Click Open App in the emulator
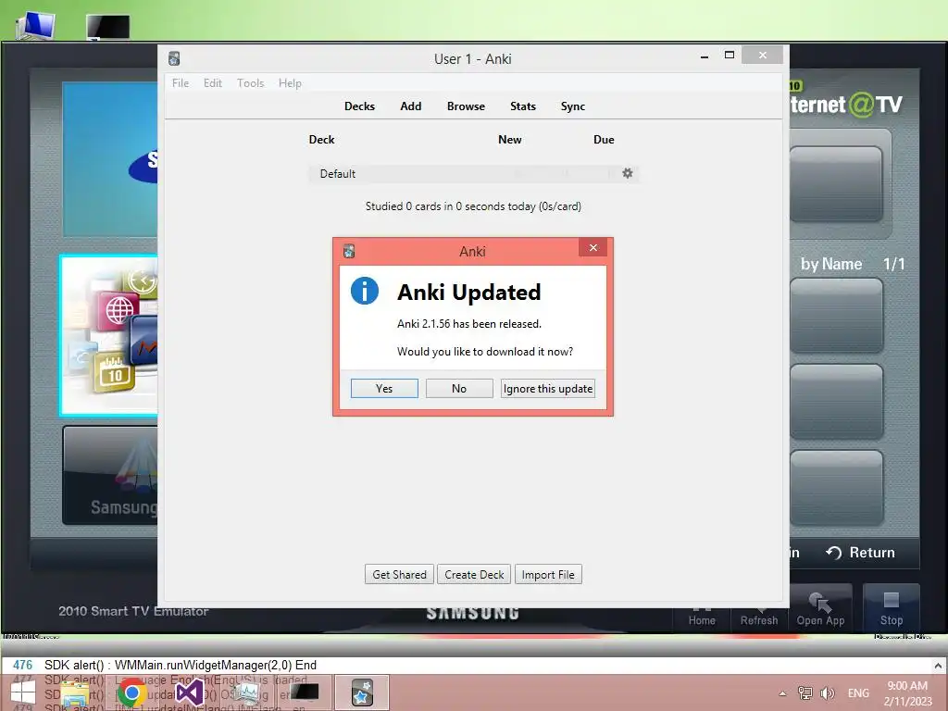 tap(820, 609)
